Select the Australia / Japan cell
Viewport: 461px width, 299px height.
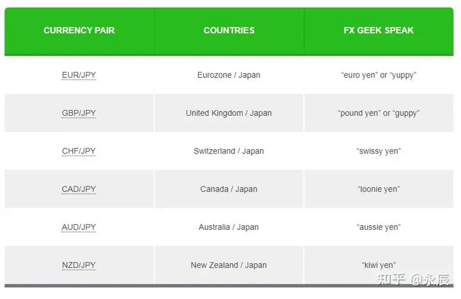coord(229,227)
